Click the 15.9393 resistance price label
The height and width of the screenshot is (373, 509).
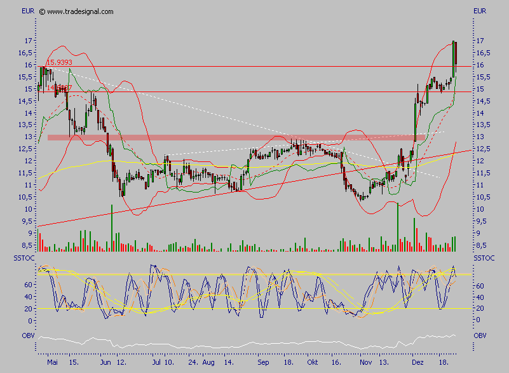pyautogui.click(x=59, y=62)
